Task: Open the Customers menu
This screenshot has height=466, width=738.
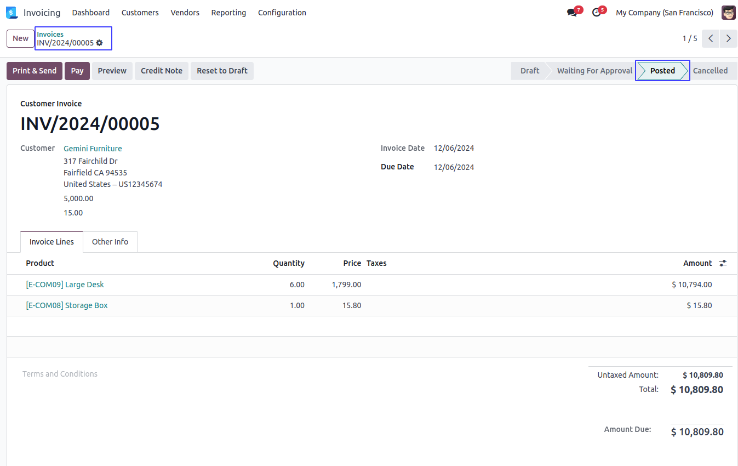Action: click(140, 13)
